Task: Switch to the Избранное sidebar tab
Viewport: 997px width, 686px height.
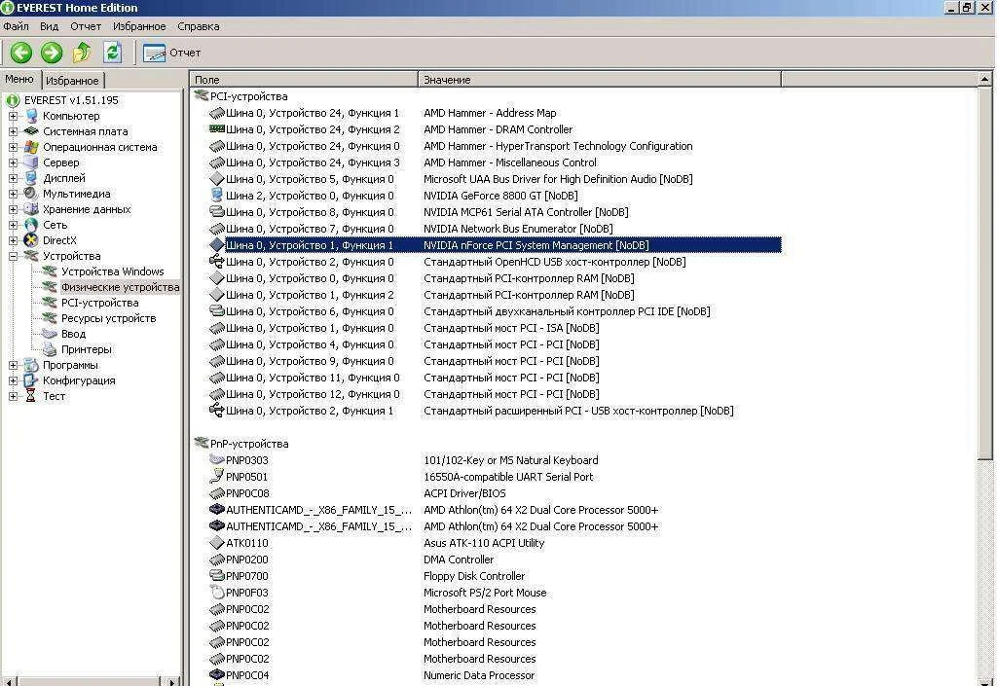Action: [x=72, y=81]
